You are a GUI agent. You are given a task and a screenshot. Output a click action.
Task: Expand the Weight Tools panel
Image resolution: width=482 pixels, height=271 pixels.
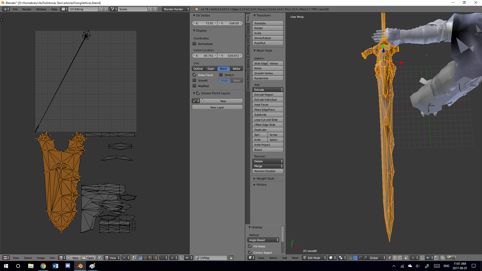tap(265, 178)
